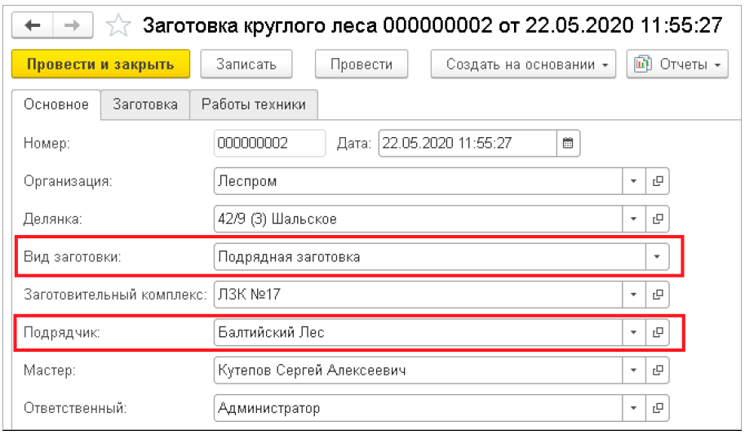
Task: Open the Подрядчик record Балтийский Лес
Action: coord(657,332)
